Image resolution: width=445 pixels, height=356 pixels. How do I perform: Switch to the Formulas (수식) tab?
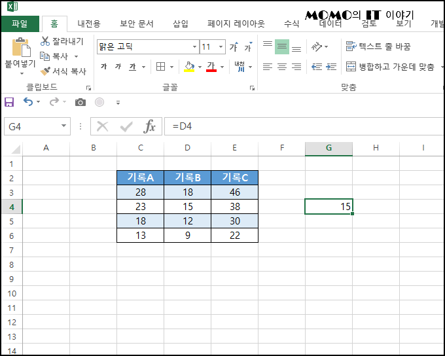coord(291,24)
